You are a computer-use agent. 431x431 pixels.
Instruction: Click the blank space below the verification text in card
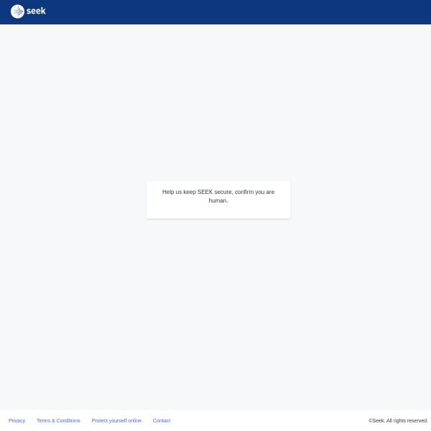tap(218, 211)
